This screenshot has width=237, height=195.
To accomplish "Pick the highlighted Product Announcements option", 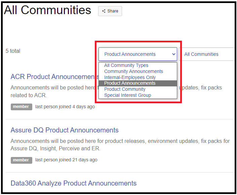I will coord(130,83).
